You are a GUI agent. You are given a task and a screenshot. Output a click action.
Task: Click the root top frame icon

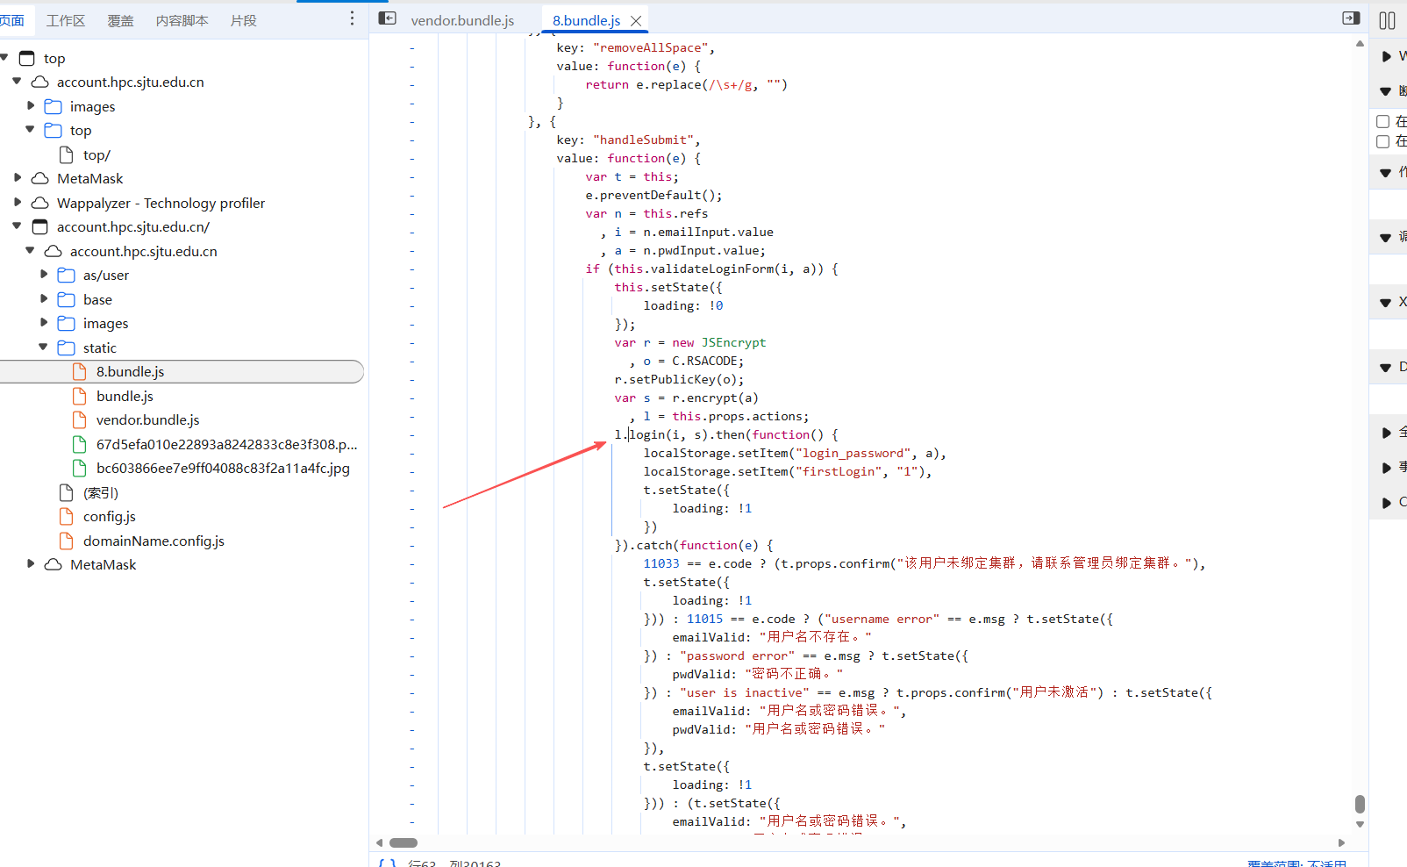coord(27,58)
